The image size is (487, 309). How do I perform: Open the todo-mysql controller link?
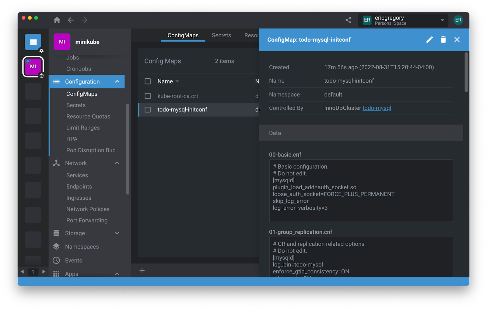(x=377, y=108)
